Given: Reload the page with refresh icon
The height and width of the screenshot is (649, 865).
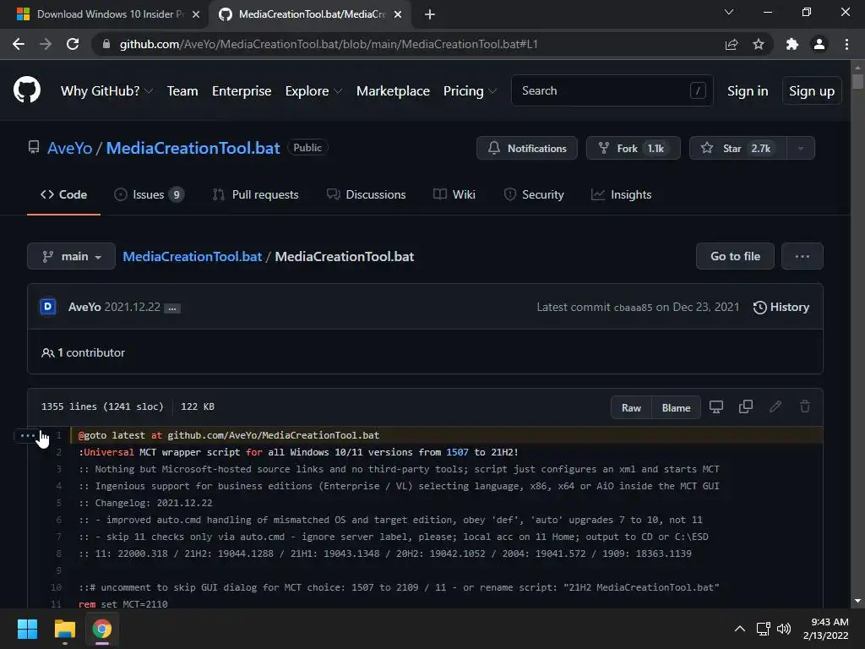Looking at the screenshot, I should click(73, 44).
